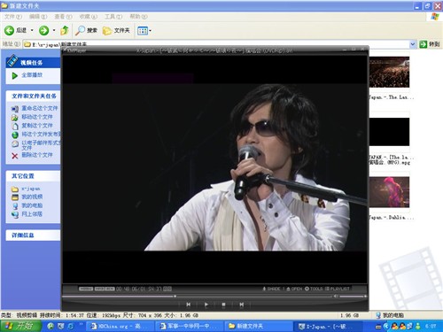Open the Favorites menu in Explorer
This screenshot has height=332, width=443.
(89, 17)
